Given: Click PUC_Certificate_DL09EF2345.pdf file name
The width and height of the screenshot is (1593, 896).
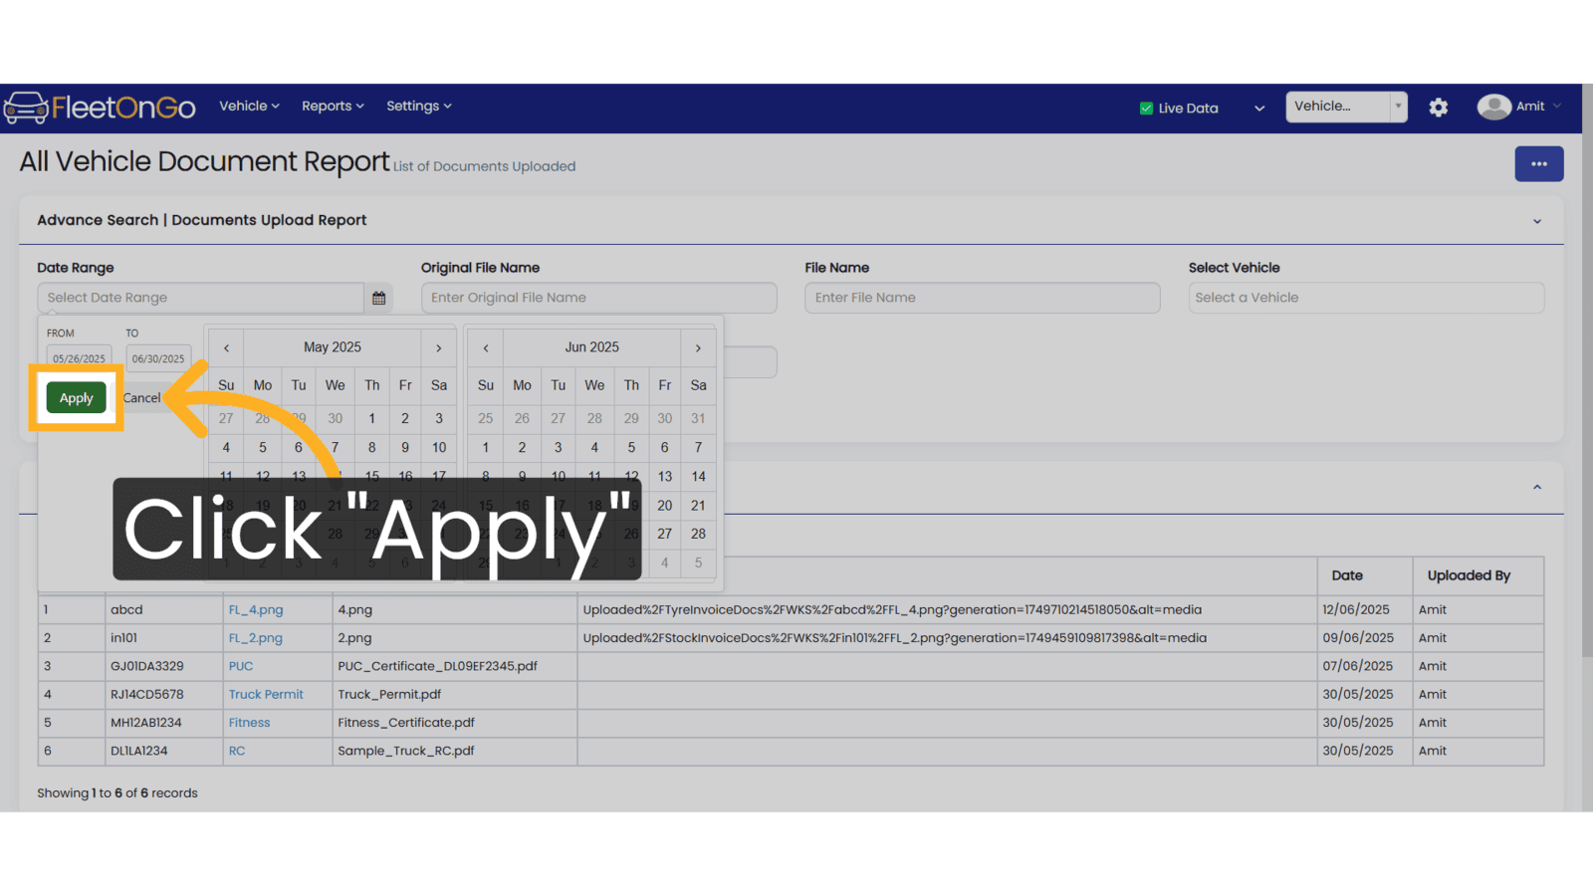Looking at the screenshot, I should click(x=437, y=666).
